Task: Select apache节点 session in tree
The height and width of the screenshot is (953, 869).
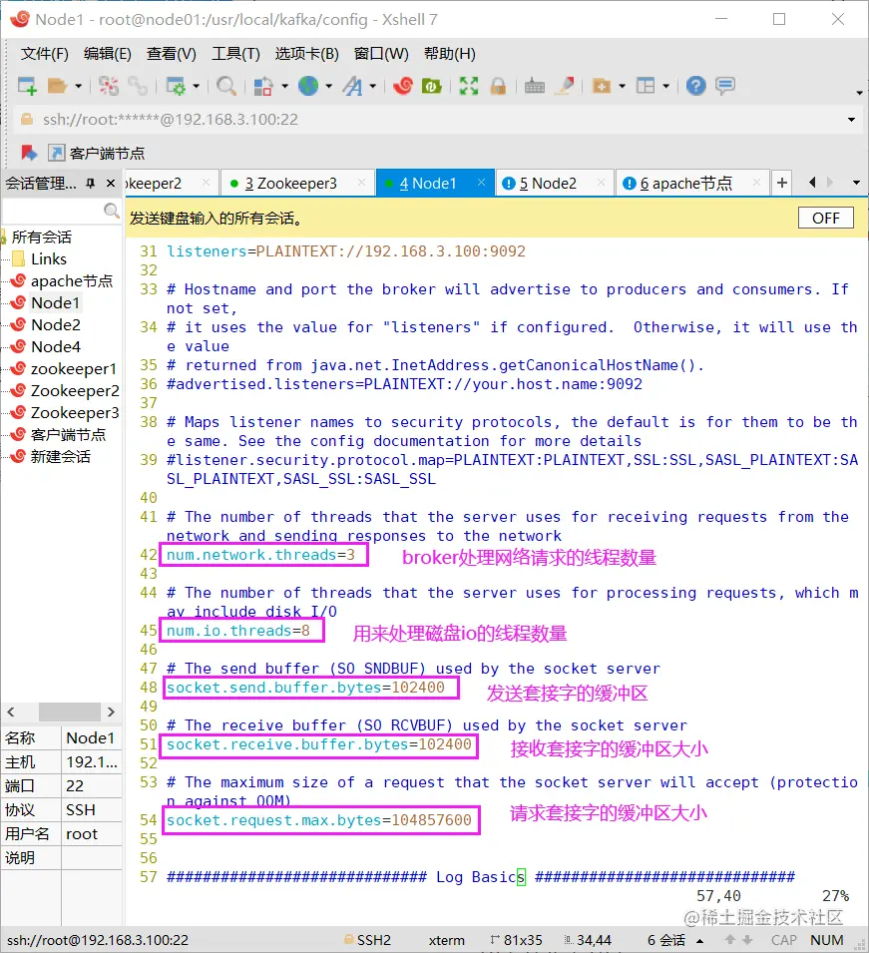Action: point(72,280)
